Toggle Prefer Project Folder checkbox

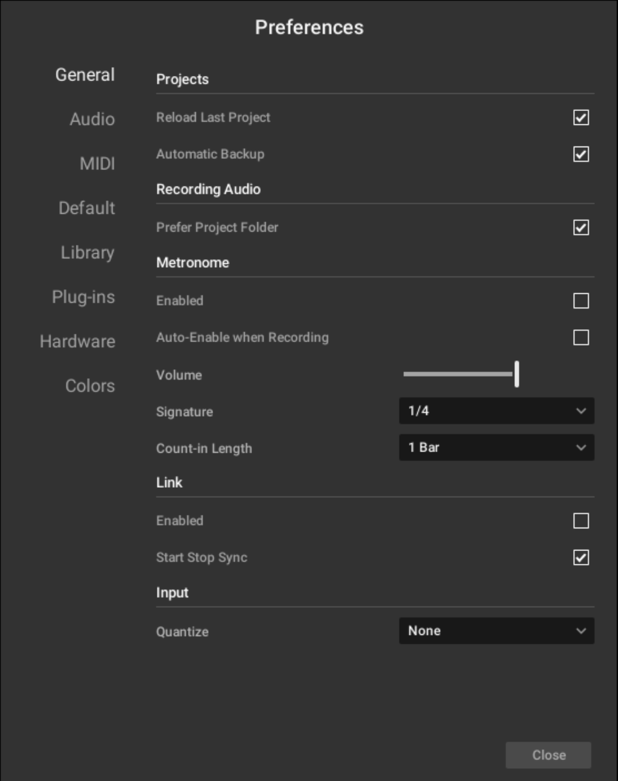581,228
